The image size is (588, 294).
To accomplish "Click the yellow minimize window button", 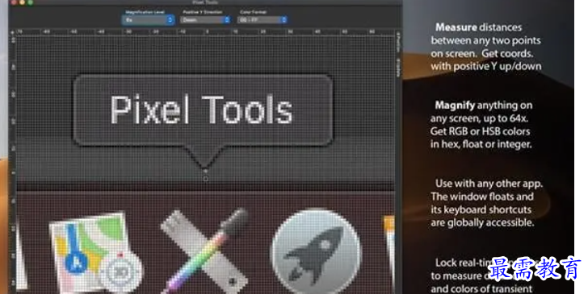I will (22, 2).
